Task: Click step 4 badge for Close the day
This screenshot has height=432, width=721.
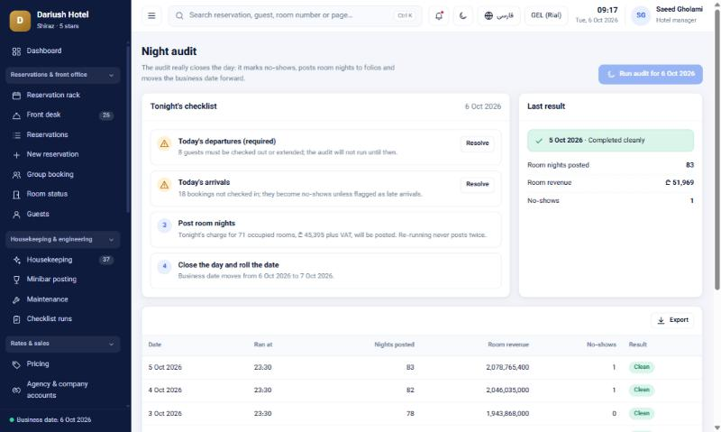Action: 164,266
